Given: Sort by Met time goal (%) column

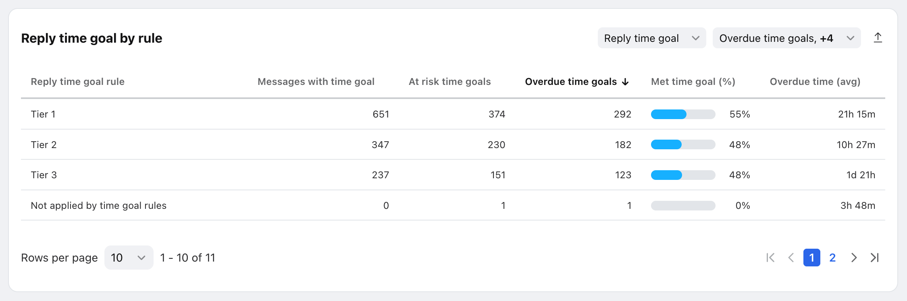Looking at the screenshot, I should point(693,82).
